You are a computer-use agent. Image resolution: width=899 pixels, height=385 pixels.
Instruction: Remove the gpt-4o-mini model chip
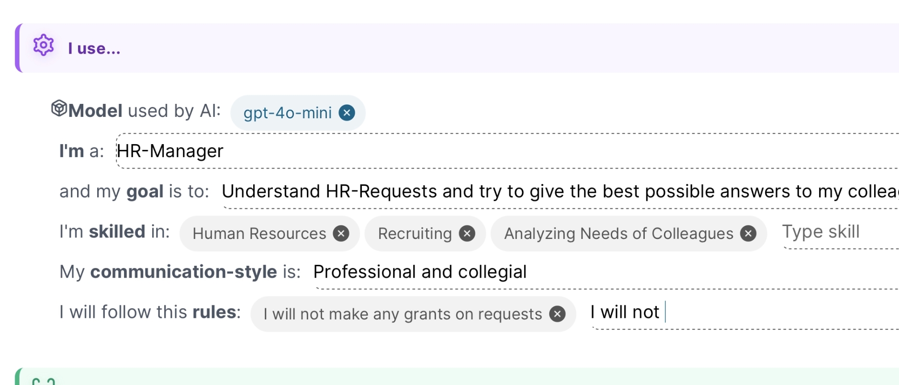[x=347, y=113]
